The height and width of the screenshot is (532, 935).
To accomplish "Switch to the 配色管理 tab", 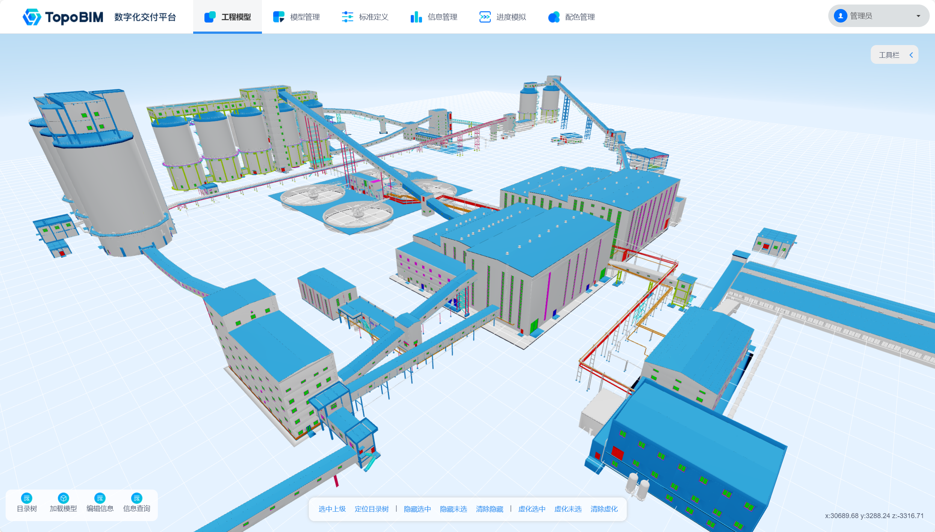I will (x=572, y=17).
